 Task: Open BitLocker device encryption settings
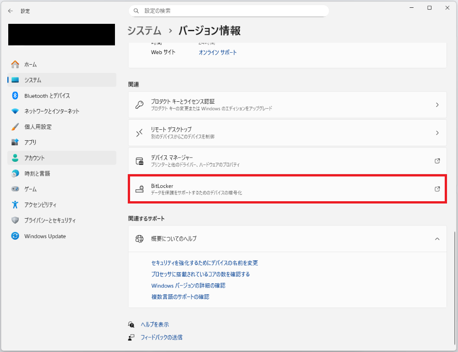click(x=287, y=189)
